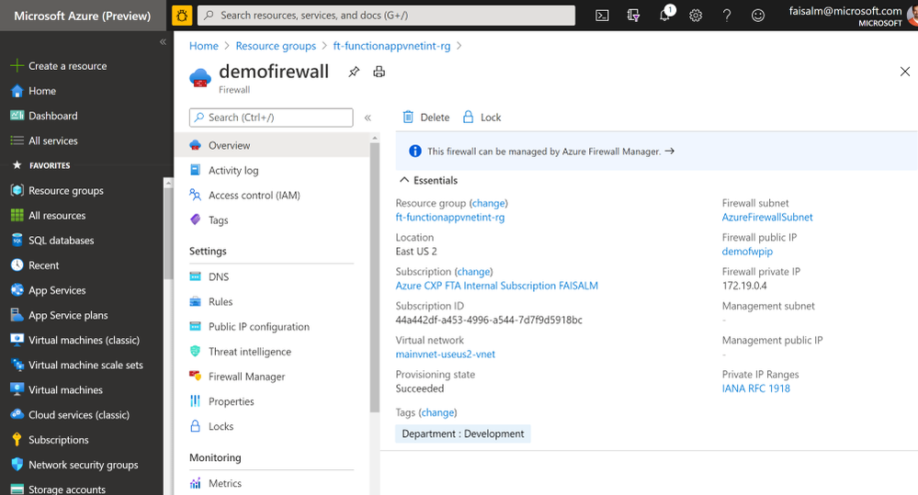
Task: Click the Subscriptions key icon
Action: tap(17, 439)
